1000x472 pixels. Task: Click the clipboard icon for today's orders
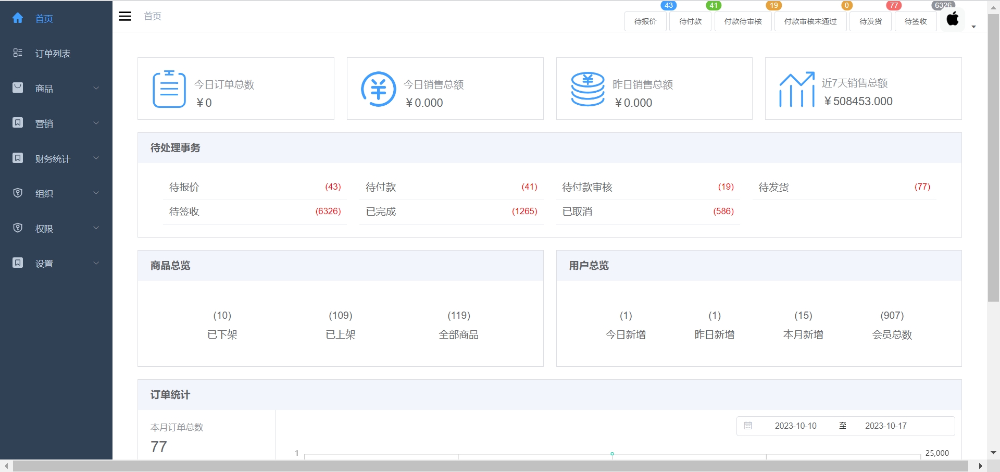[169, 89]
